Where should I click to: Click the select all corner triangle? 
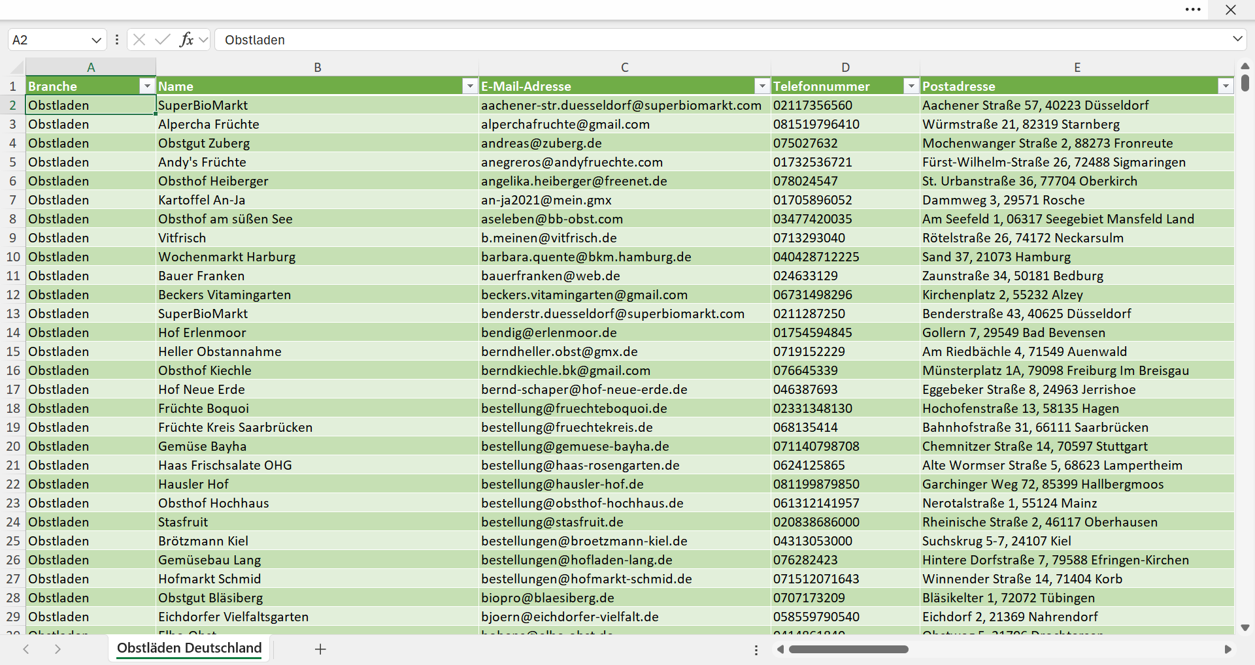click(x=16, y=67)
